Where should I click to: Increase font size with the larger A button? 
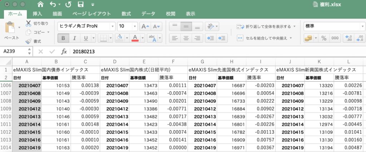[x=145, y=26]
